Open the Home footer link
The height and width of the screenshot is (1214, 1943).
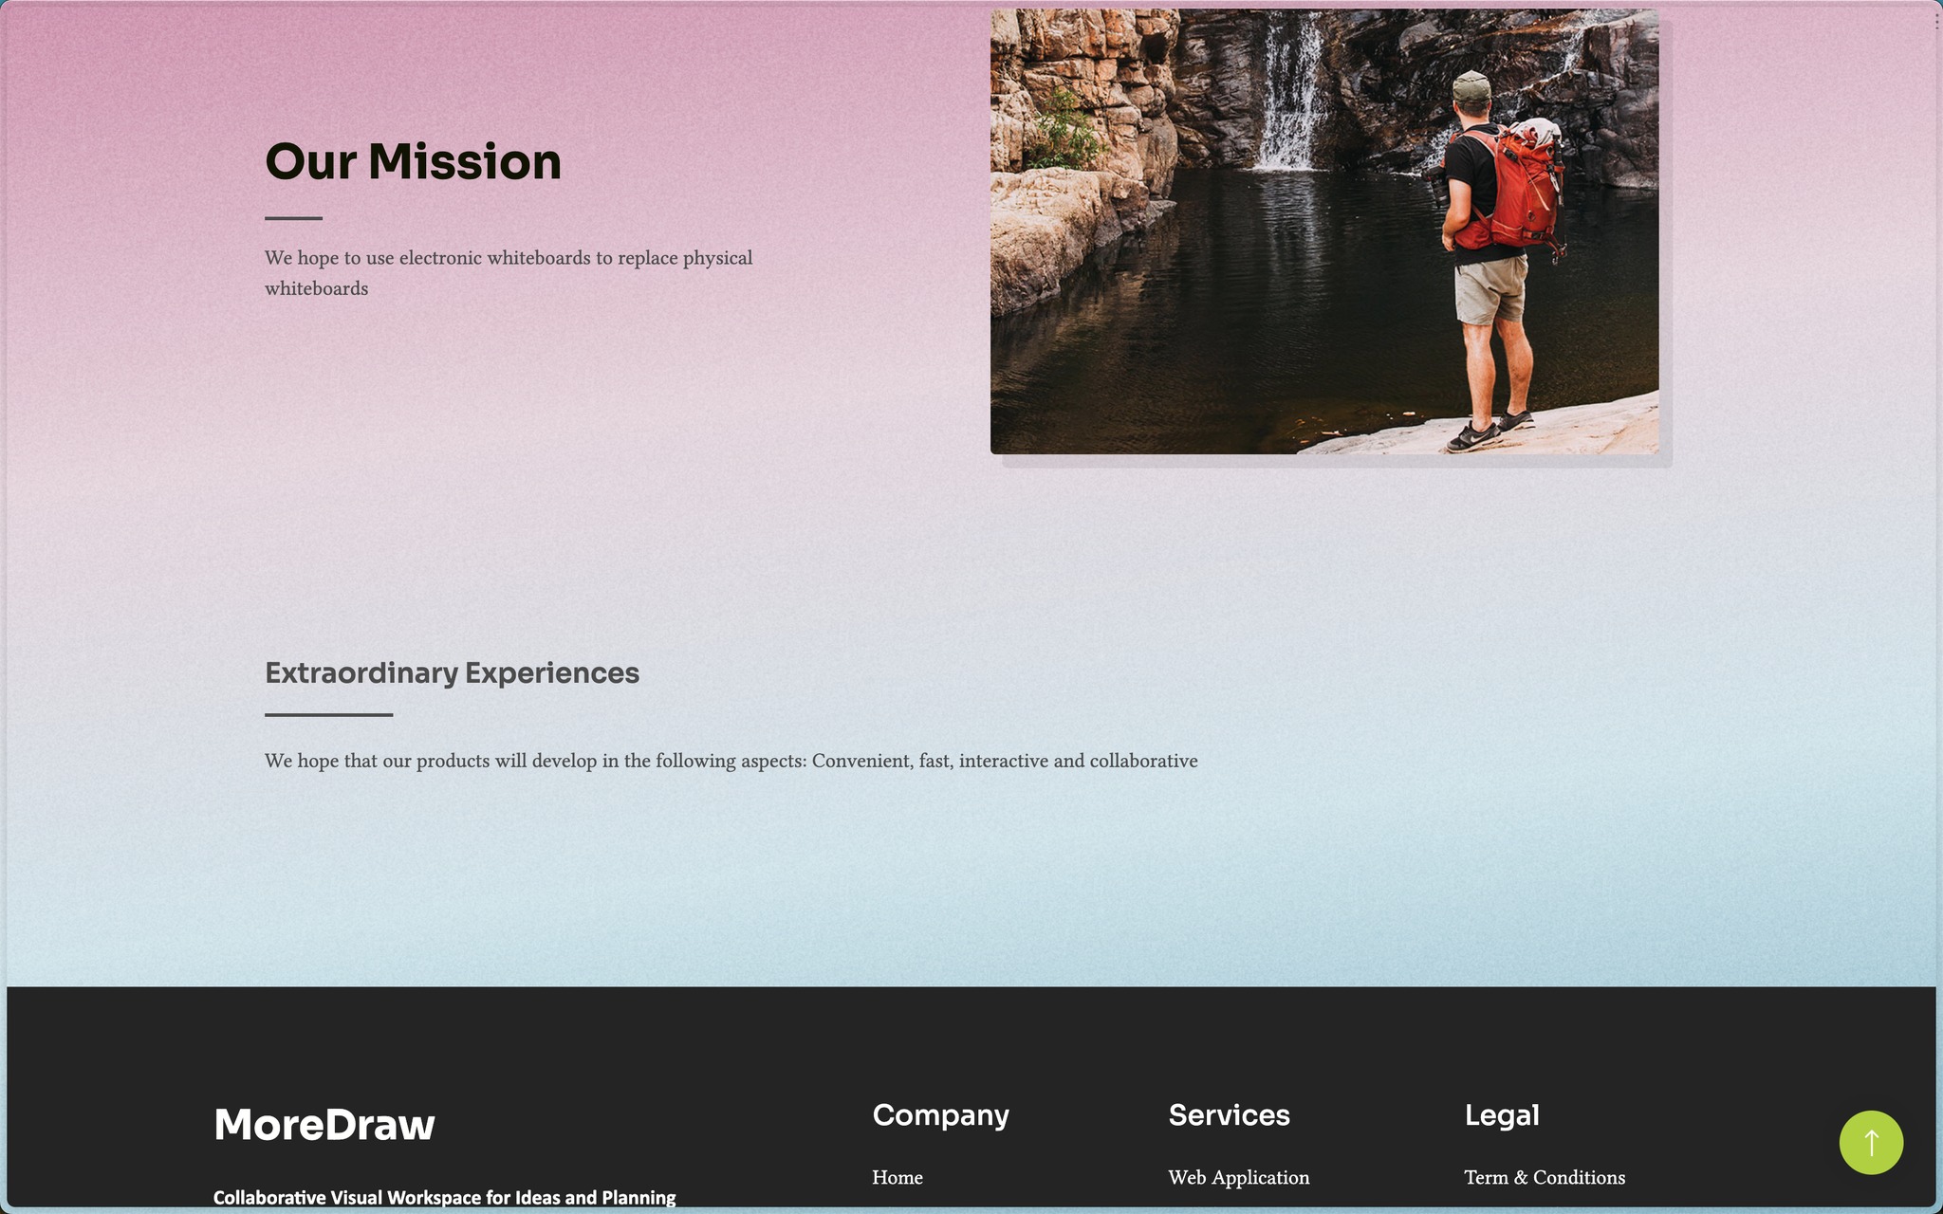coord(897,1177)
